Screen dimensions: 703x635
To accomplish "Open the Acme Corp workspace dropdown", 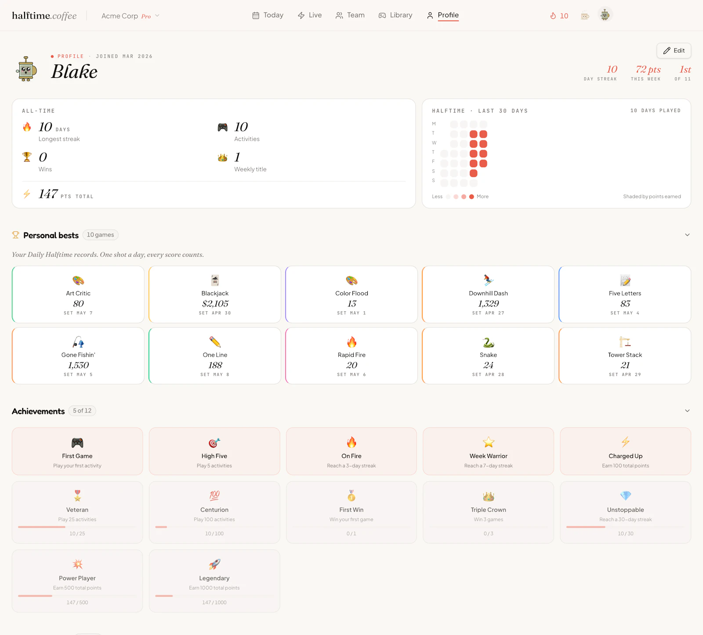I will click(130, 16).
